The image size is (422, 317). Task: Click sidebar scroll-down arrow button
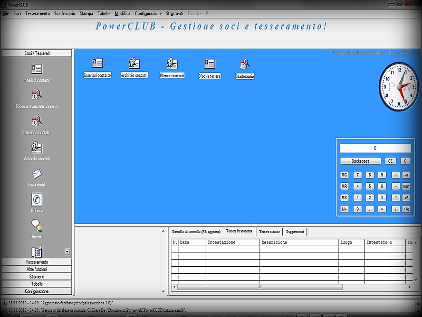68,251
